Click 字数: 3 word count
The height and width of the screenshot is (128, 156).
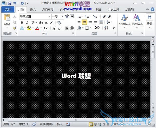pyautogui.click(x=23, y=124)
